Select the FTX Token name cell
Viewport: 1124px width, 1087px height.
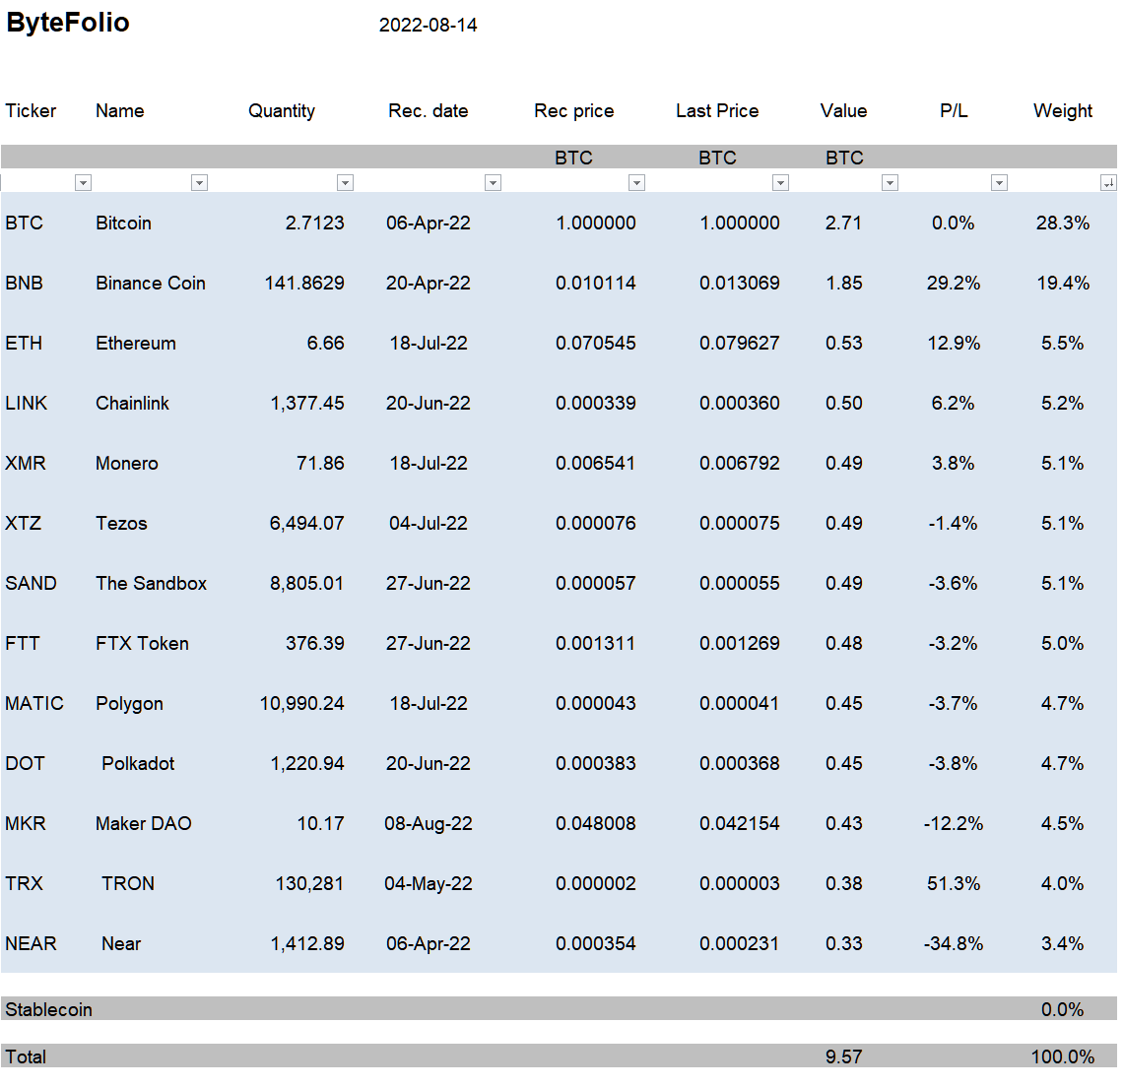pos(143,644)
